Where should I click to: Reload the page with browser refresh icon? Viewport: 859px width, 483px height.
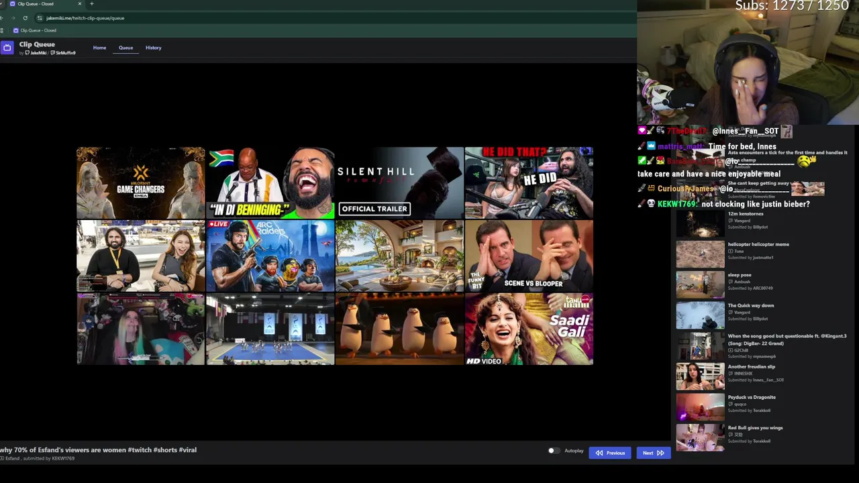25,18
